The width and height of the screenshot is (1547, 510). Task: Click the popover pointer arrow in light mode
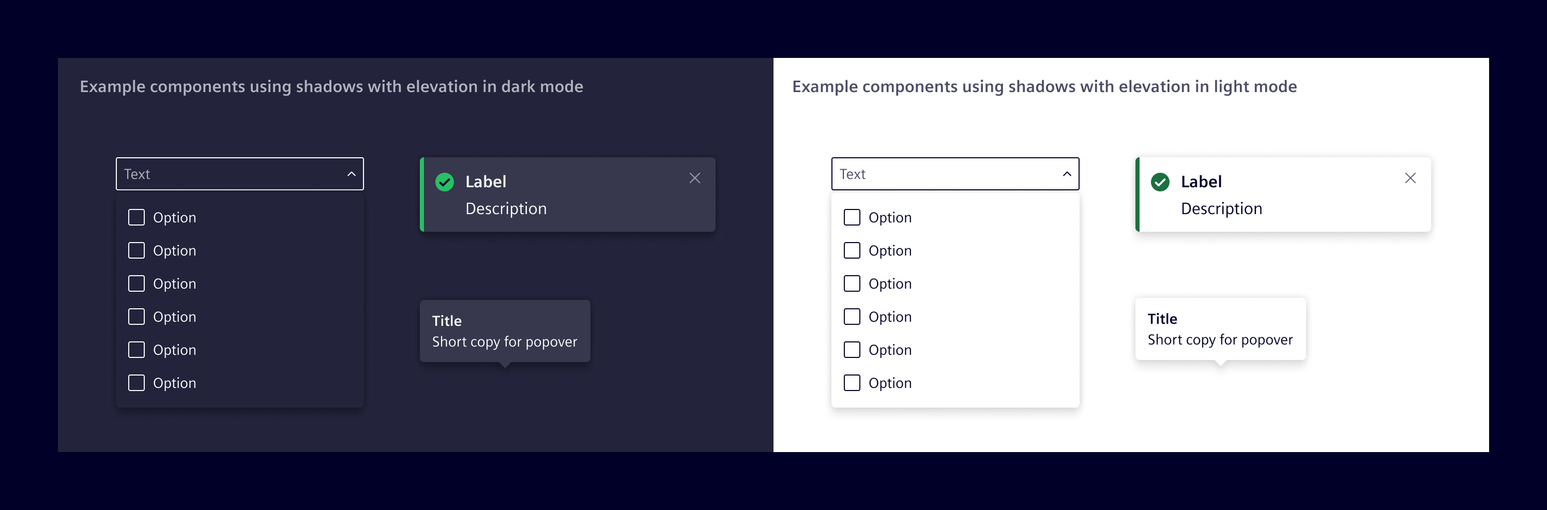(x=1221, y=364)
